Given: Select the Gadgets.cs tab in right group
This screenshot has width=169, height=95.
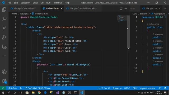Looking at the screenshot, I should click(151, 8).
